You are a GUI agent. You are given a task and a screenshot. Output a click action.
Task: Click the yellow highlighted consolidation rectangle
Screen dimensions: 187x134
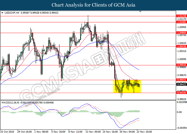point(127,86)
